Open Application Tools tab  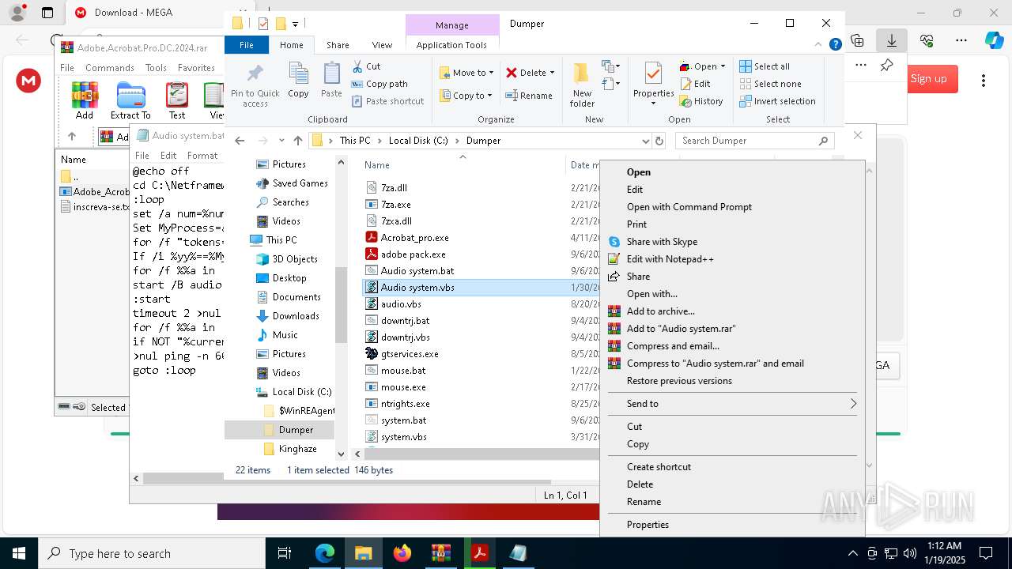451,45
